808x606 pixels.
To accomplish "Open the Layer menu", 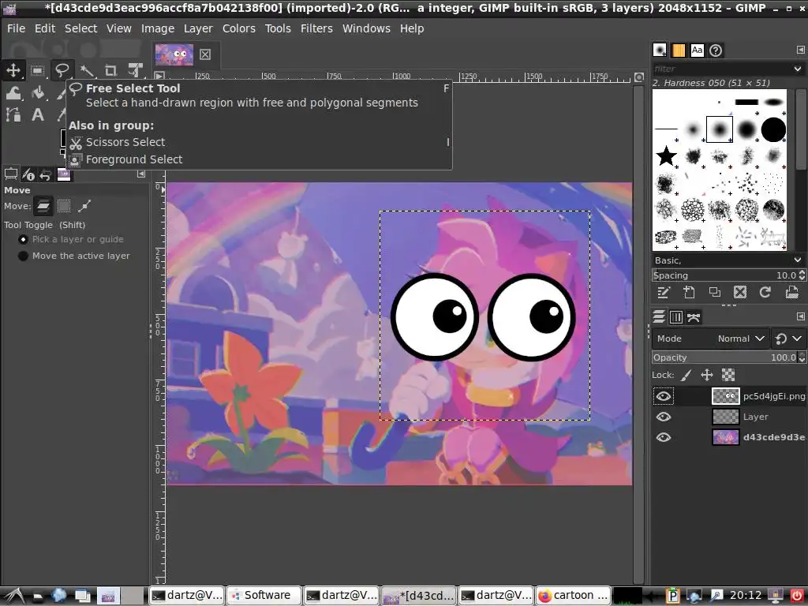I will [198, 28].
